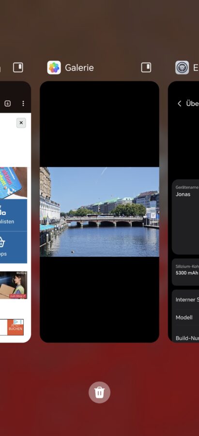Tap the 5300 mAh battery card

(185, 272)
